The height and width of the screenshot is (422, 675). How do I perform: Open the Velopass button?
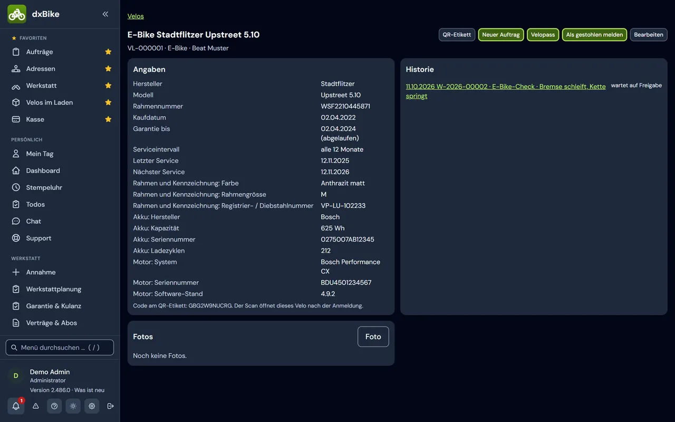pos(543,35)
